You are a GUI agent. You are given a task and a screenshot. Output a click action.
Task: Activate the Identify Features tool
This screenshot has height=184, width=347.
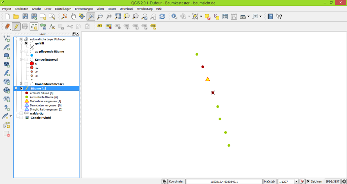(x=175, y=16)
